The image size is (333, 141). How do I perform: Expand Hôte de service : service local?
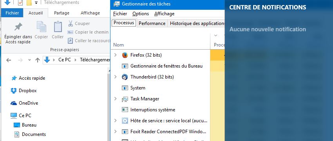point(115,121)
